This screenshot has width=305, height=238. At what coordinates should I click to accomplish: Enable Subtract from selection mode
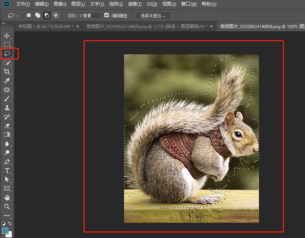[46, 15]
